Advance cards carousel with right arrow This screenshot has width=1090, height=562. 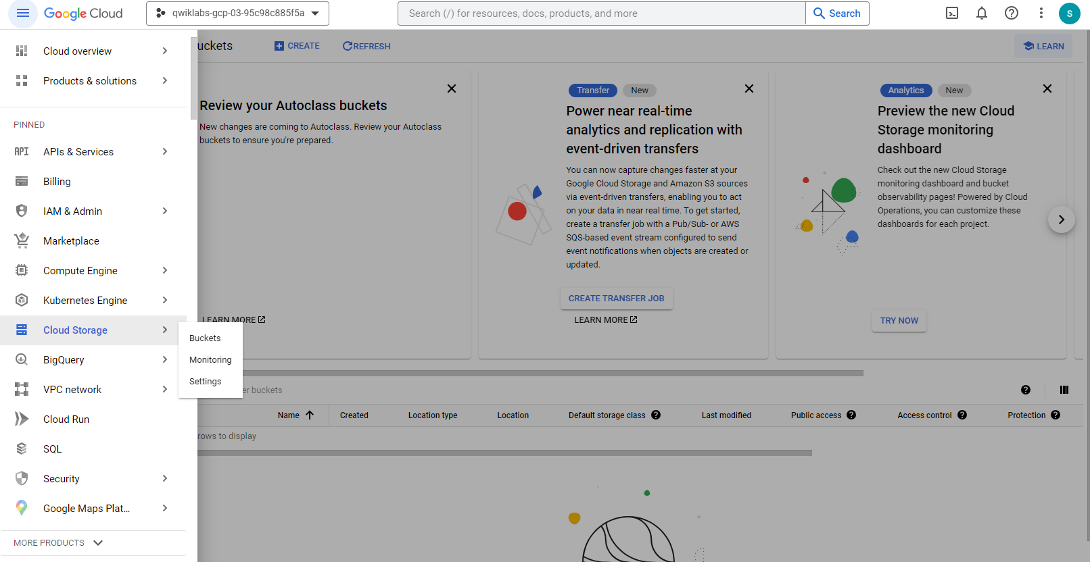tap(1062, 220)
